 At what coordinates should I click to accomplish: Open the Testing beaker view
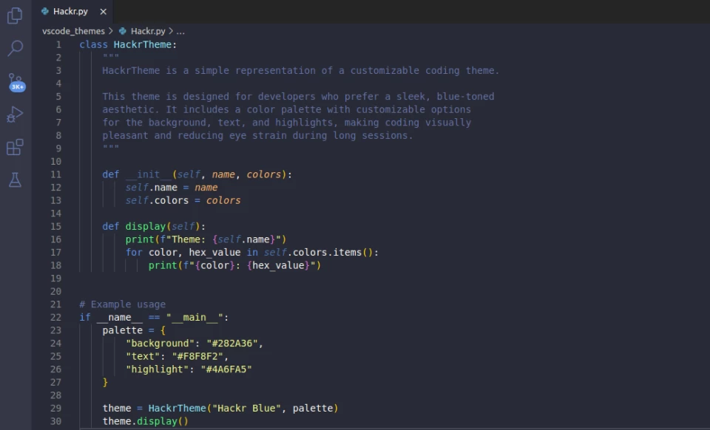point(15,179)
